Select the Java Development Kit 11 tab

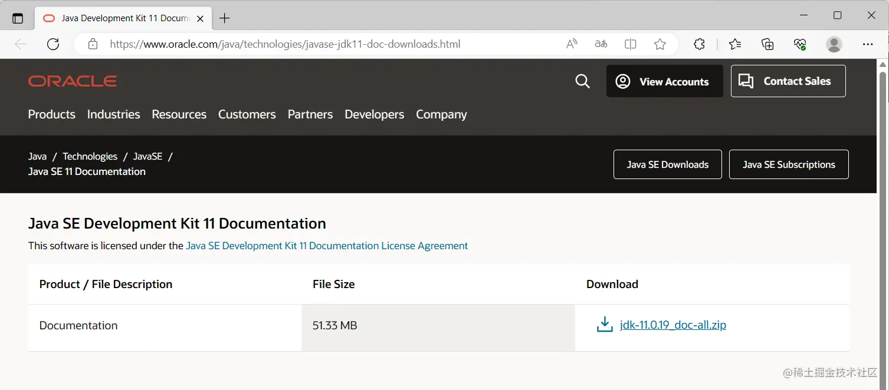124,18
